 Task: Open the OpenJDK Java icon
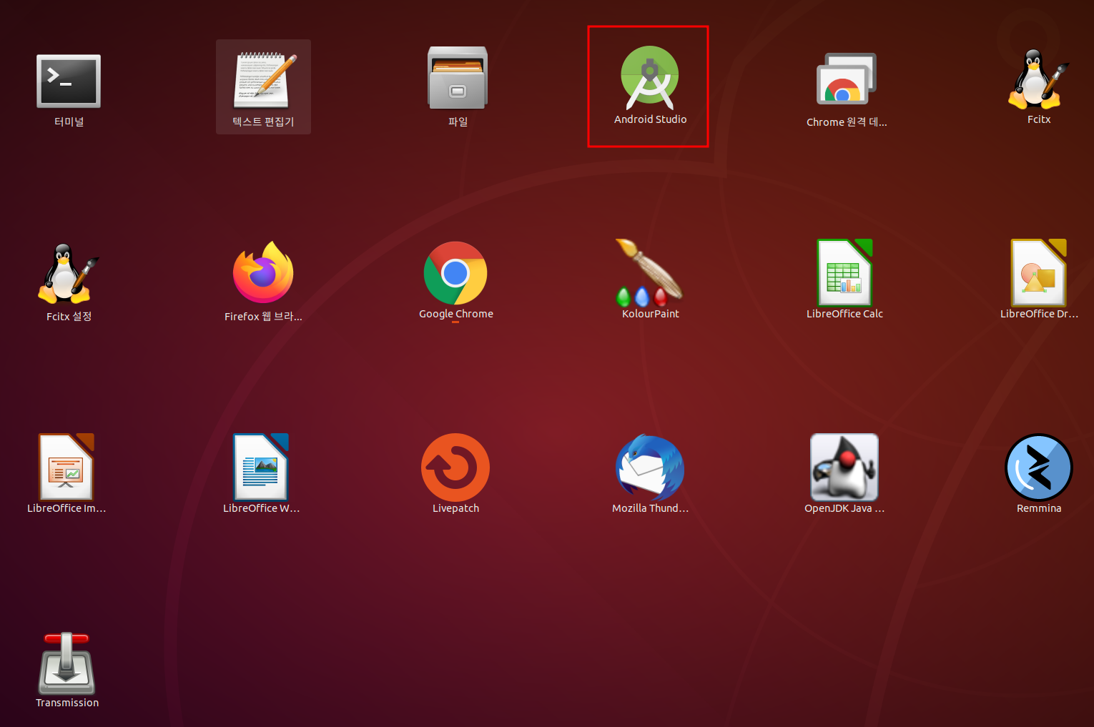844,467
